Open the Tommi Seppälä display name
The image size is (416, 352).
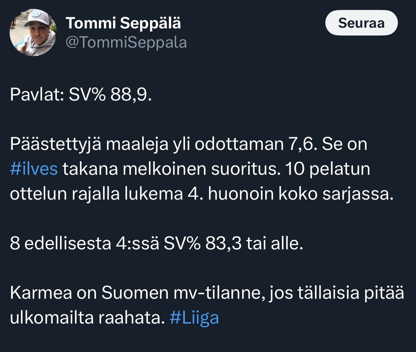[123, 23]
